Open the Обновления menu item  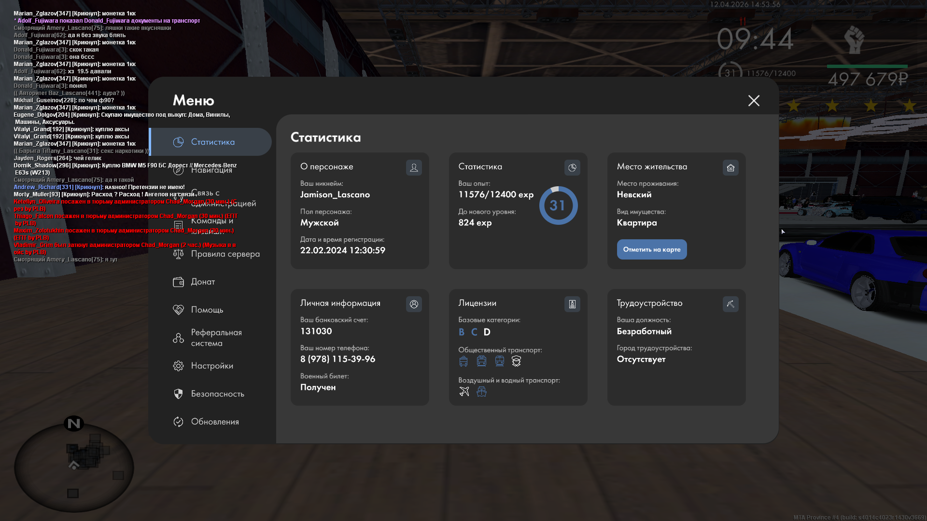(214, 422)
